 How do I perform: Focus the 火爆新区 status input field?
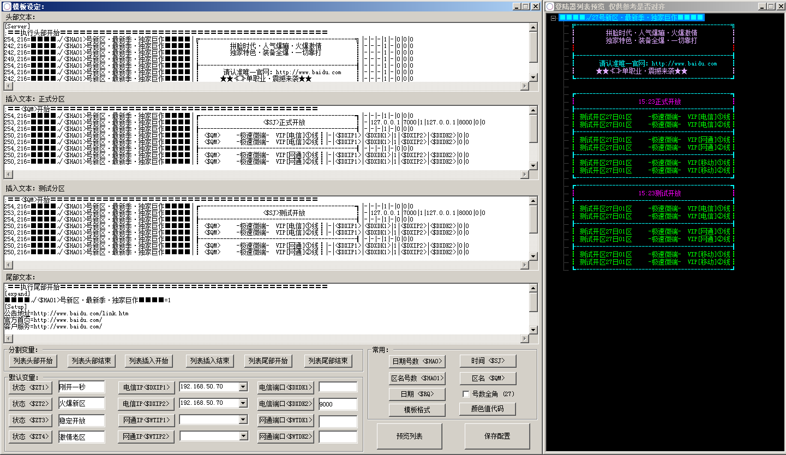pyautogui.click(x=81, y=403)
